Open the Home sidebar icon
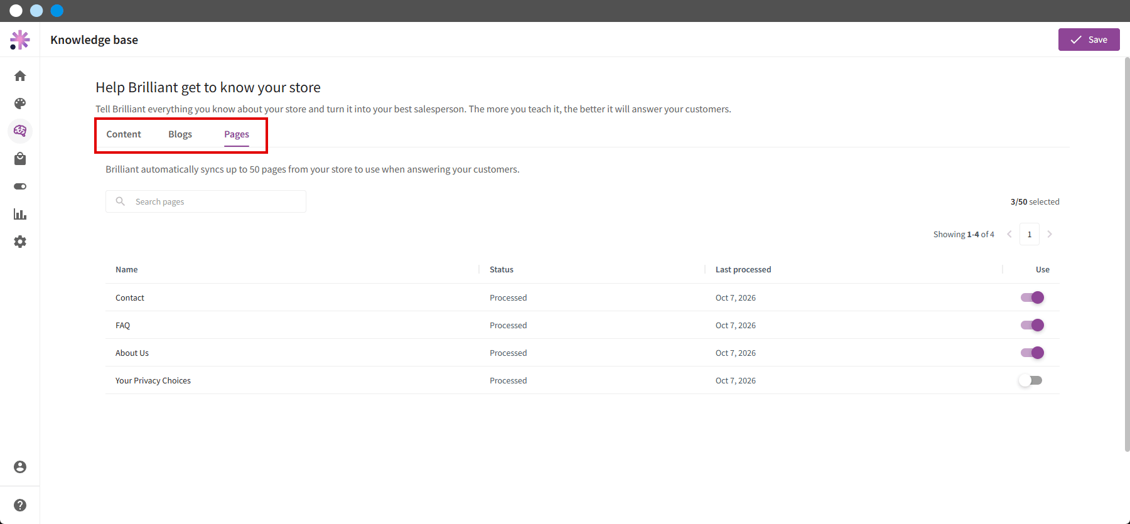1130x524 pixels. (x=20, y=76)
